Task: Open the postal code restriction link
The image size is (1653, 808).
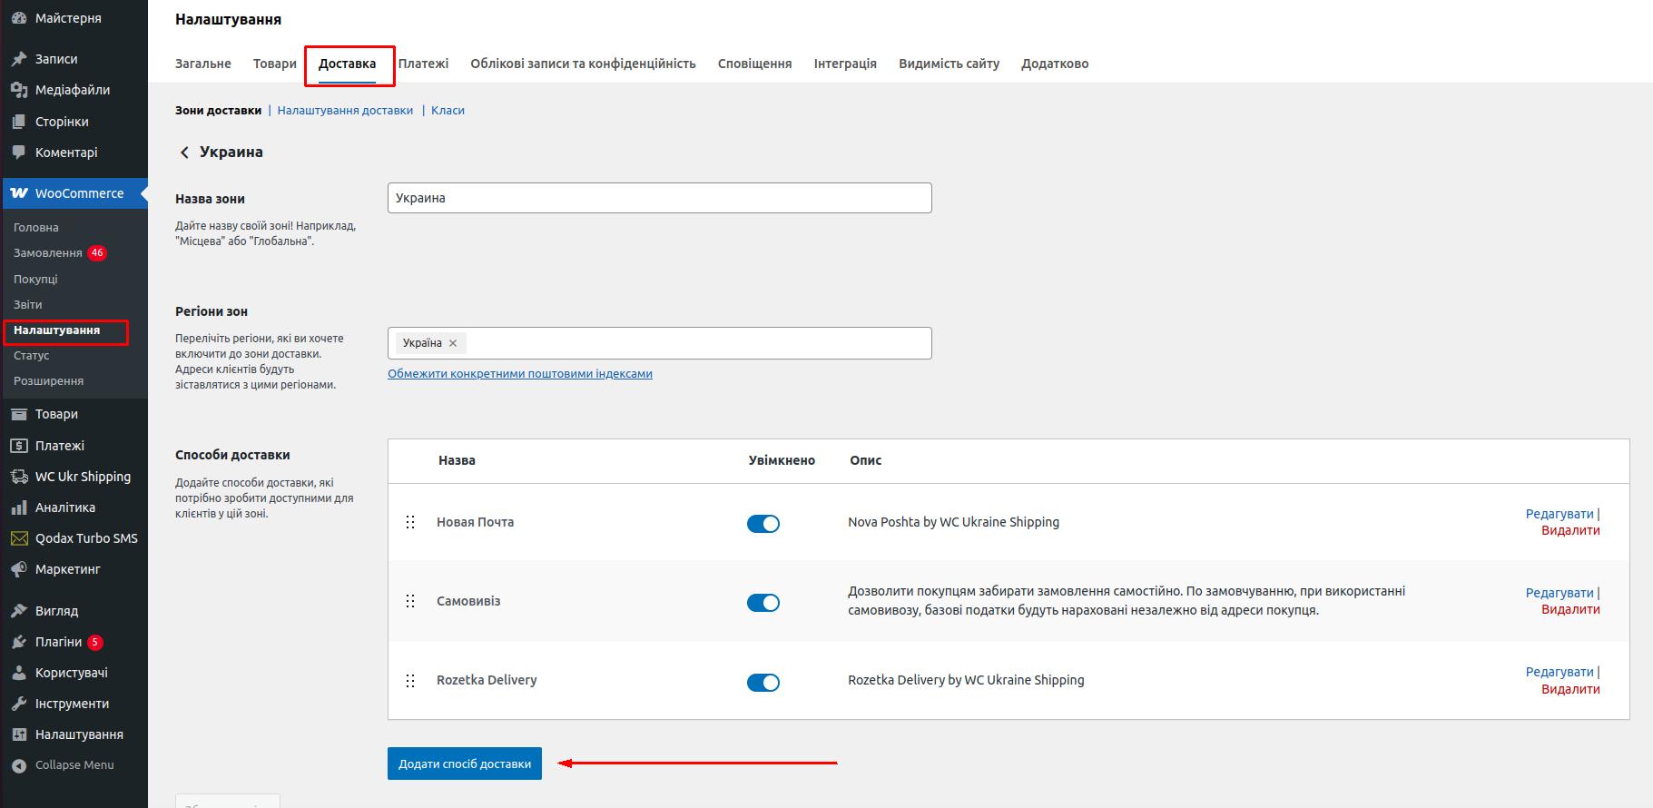Action: point(520,374)
